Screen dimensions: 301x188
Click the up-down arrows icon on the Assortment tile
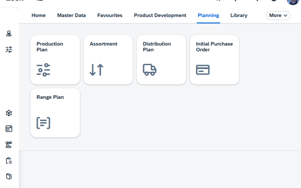[x=96, y=70]
